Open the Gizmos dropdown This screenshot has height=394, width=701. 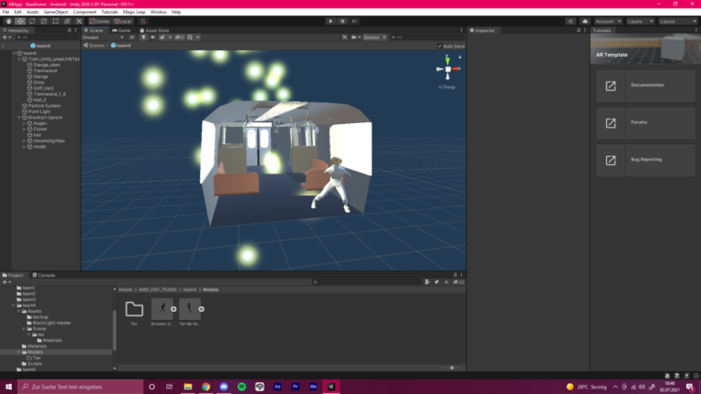[375, 37]
